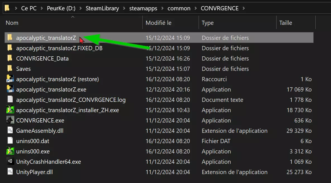
Task: Click the apocalyptic_translatorZ folder icon
Action: click(x=10, y=38)
